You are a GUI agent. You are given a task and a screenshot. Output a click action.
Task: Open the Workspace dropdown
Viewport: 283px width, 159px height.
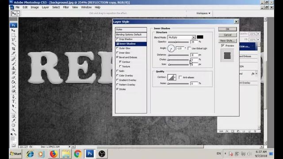click(x=203, y=13)
